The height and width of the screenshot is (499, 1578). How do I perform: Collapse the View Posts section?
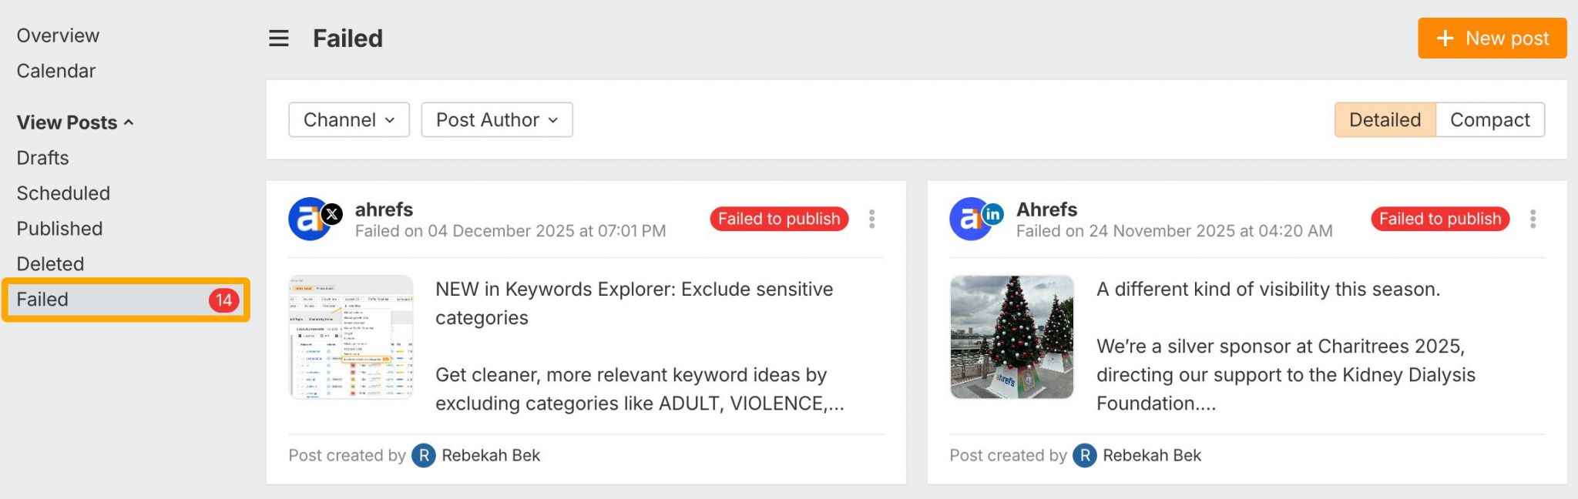click(127, 122)
